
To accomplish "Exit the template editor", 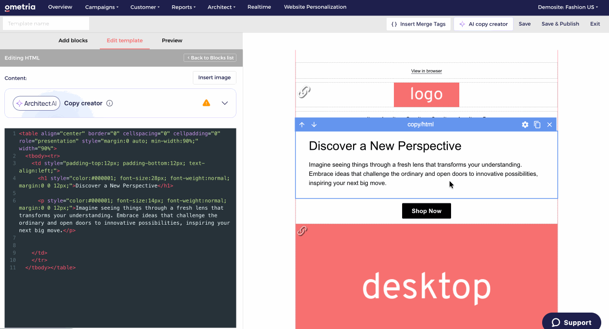I will coord(595,24).
